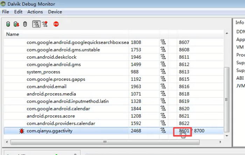The height and width of the screenshot is (155, 245).
Task: Click the vertical scrollbar down arrow
Action: [227, 136]
